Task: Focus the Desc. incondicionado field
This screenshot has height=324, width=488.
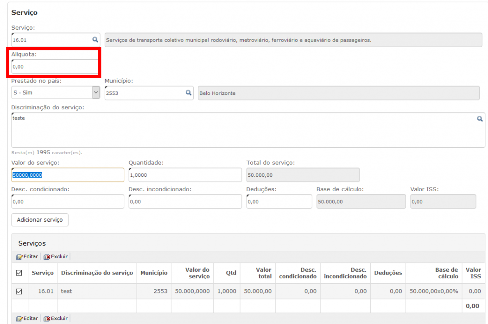Action: (x=185, y=201)
